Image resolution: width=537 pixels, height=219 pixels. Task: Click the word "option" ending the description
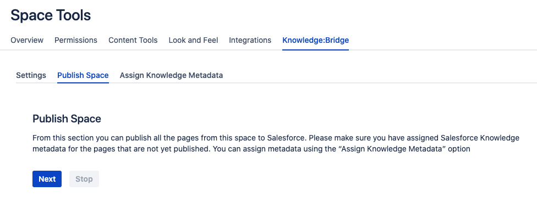coord(461,149)
